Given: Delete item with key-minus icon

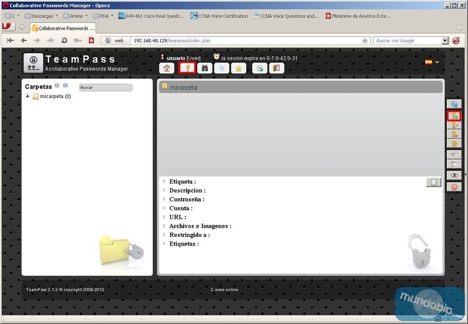Looking at the screenshot, I should coord(455,135).
